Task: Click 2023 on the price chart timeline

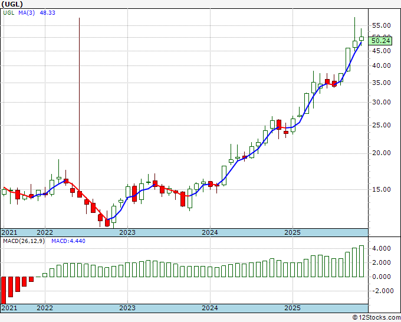Action: (x=127, y=233)
